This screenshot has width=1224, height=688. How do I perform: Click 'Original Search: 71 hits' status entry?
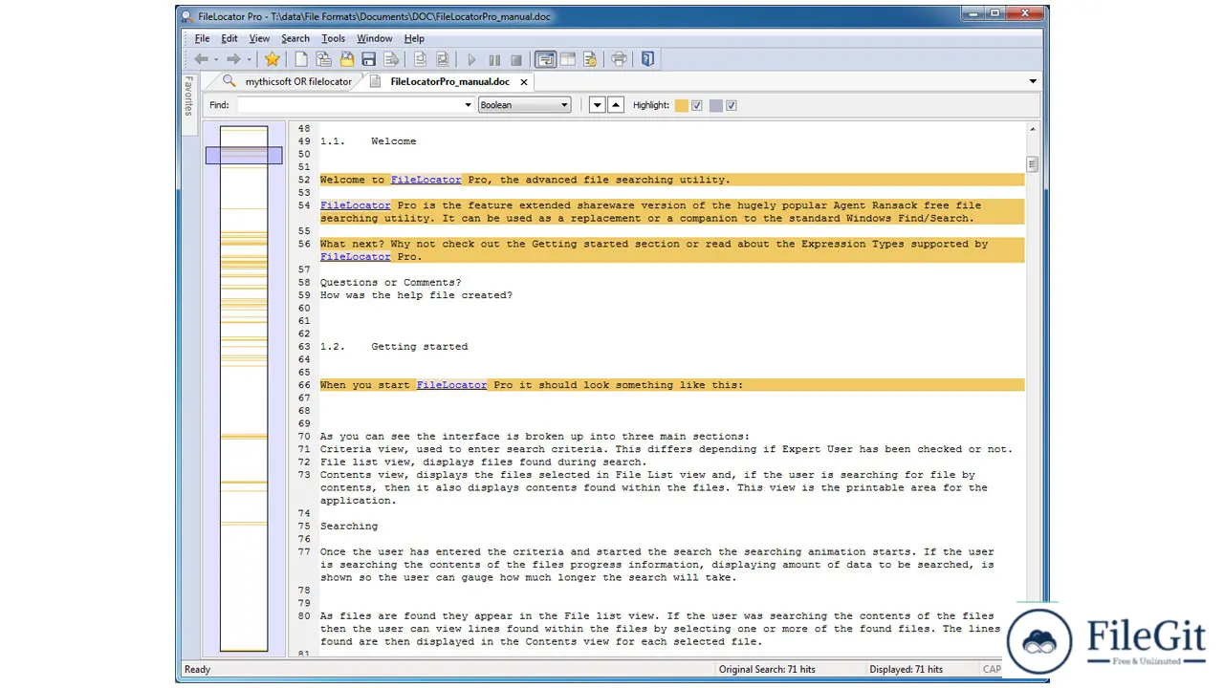[767, 670]
